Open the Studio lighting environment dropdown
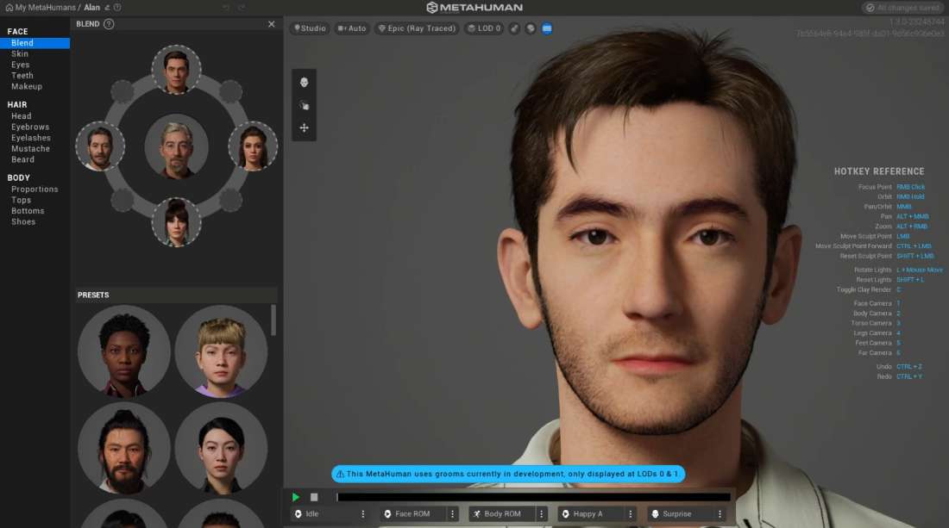 (310, 28)
